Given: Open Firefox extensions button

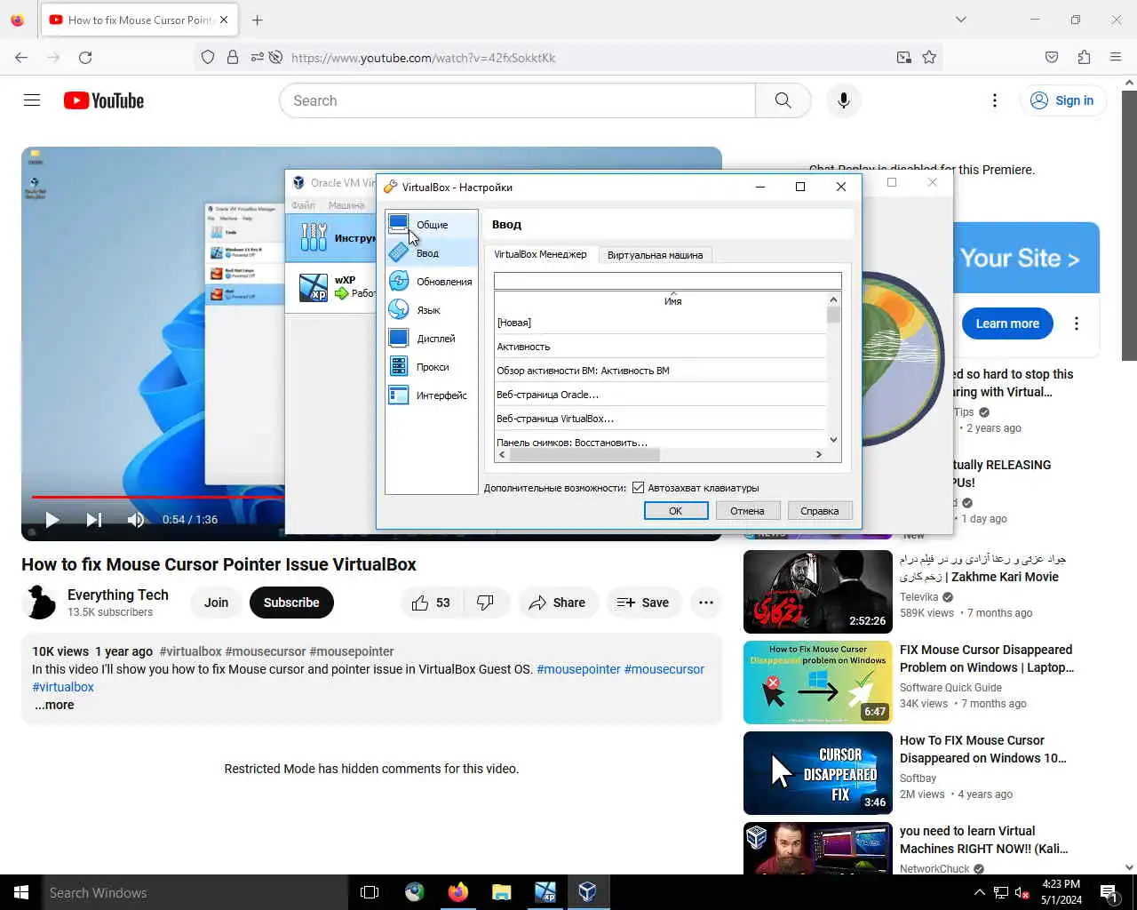Looking at the screenshot, I should pyautogui.click(x=1084, y=57).
